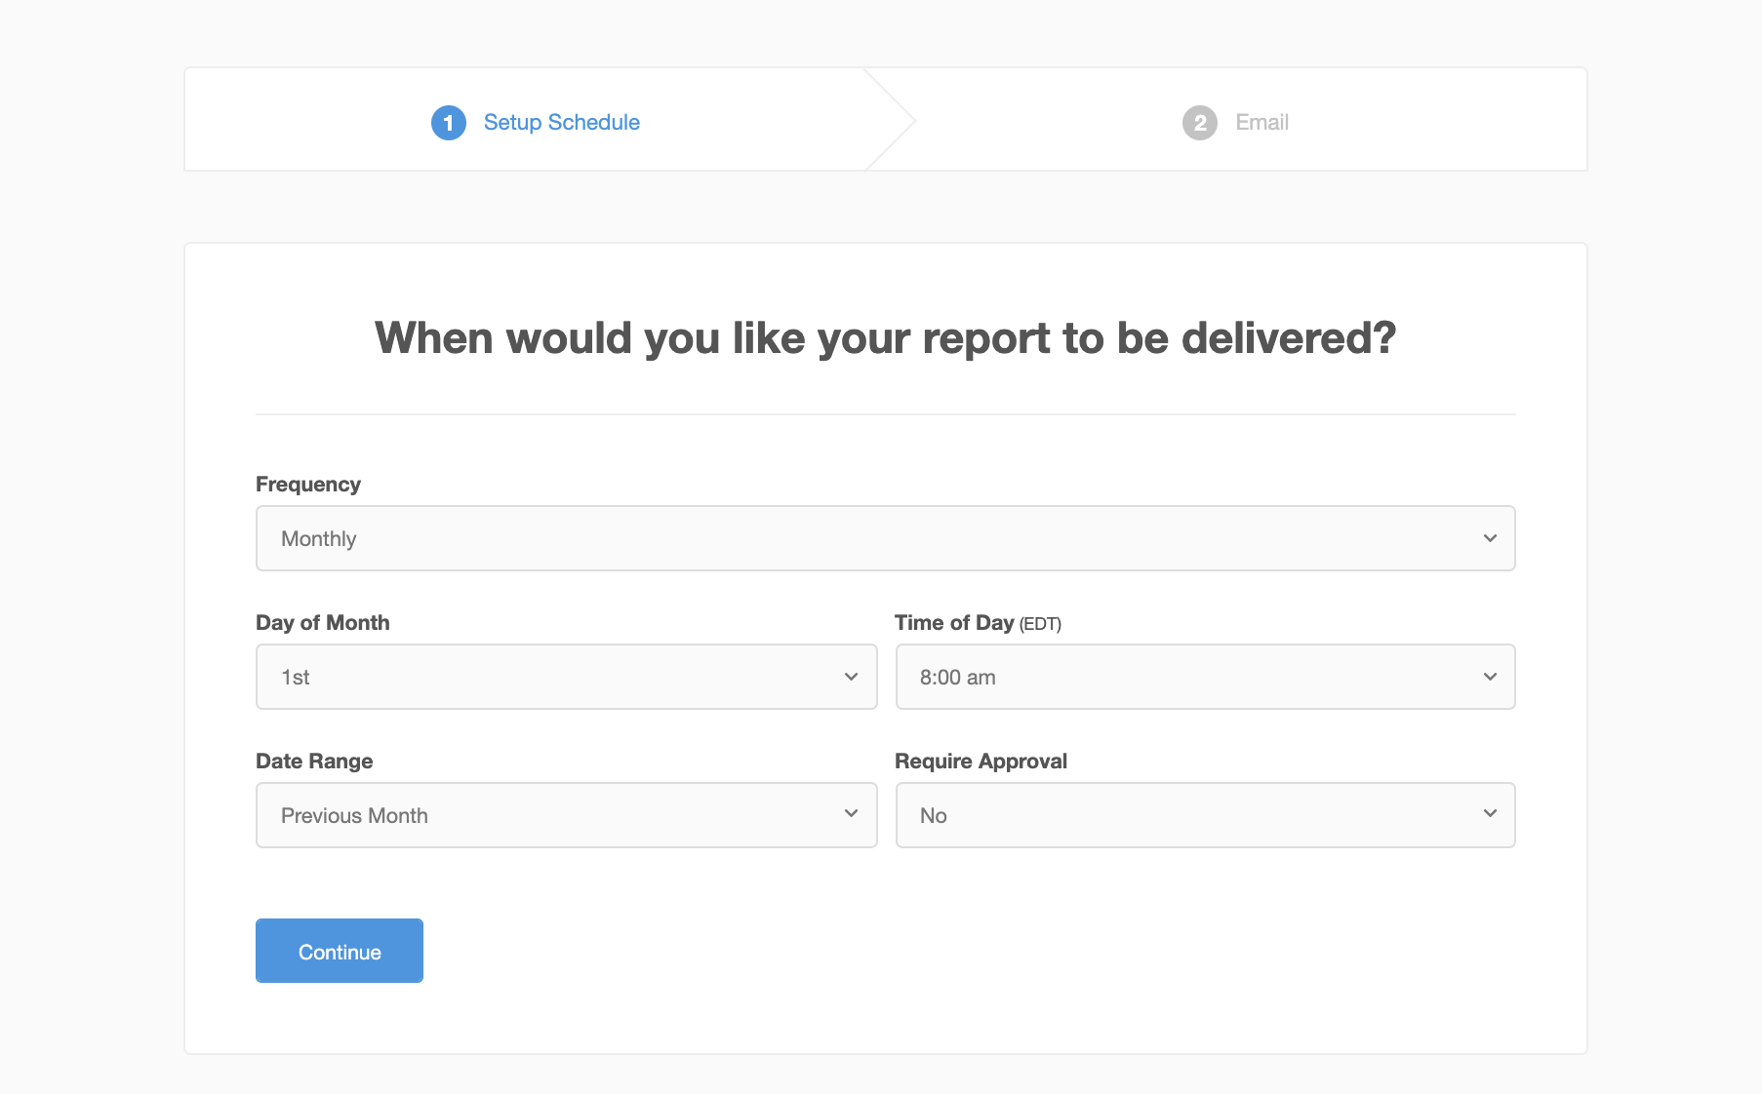Open the Require Approval dropdown
The image size is (1762, 1094).
[x=1205, y=815]
